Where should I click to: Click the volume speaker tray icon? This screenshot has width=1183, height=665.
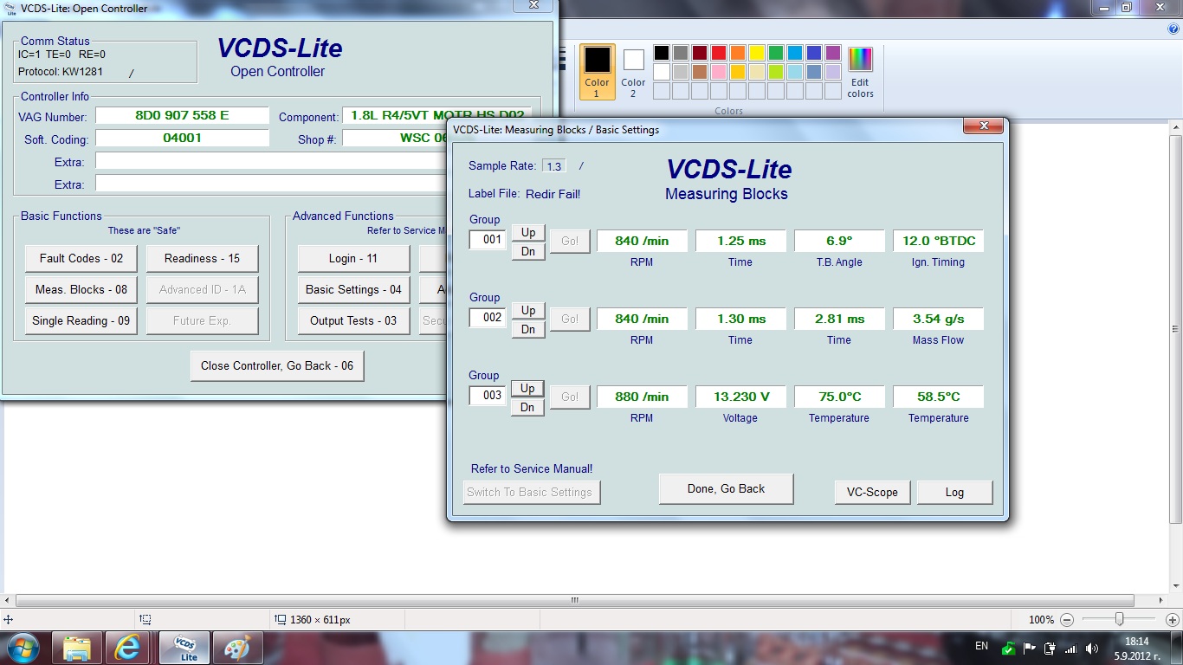[x=1092, y=648]
